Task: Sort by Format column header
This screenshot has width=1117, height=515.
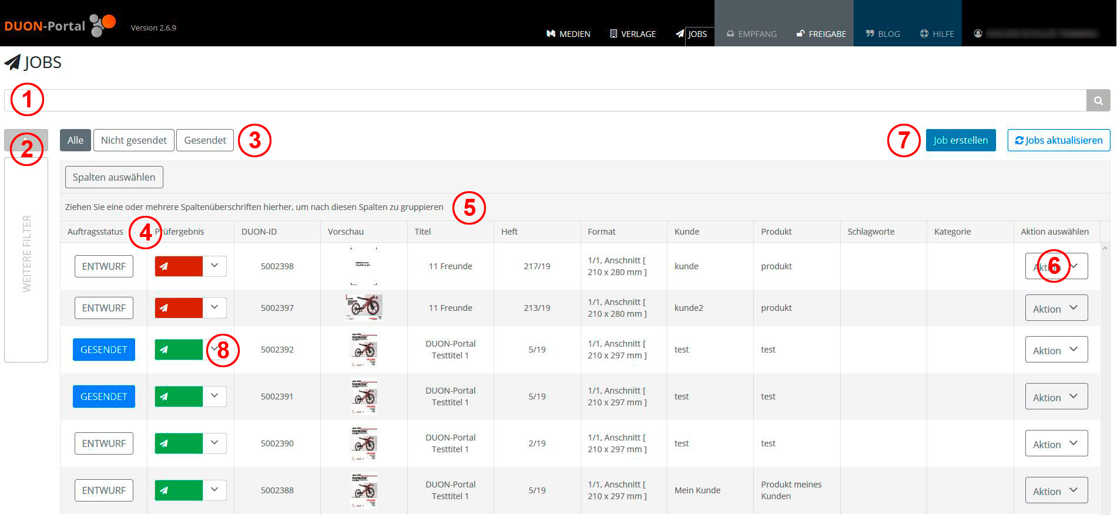Action: point(602,232)
